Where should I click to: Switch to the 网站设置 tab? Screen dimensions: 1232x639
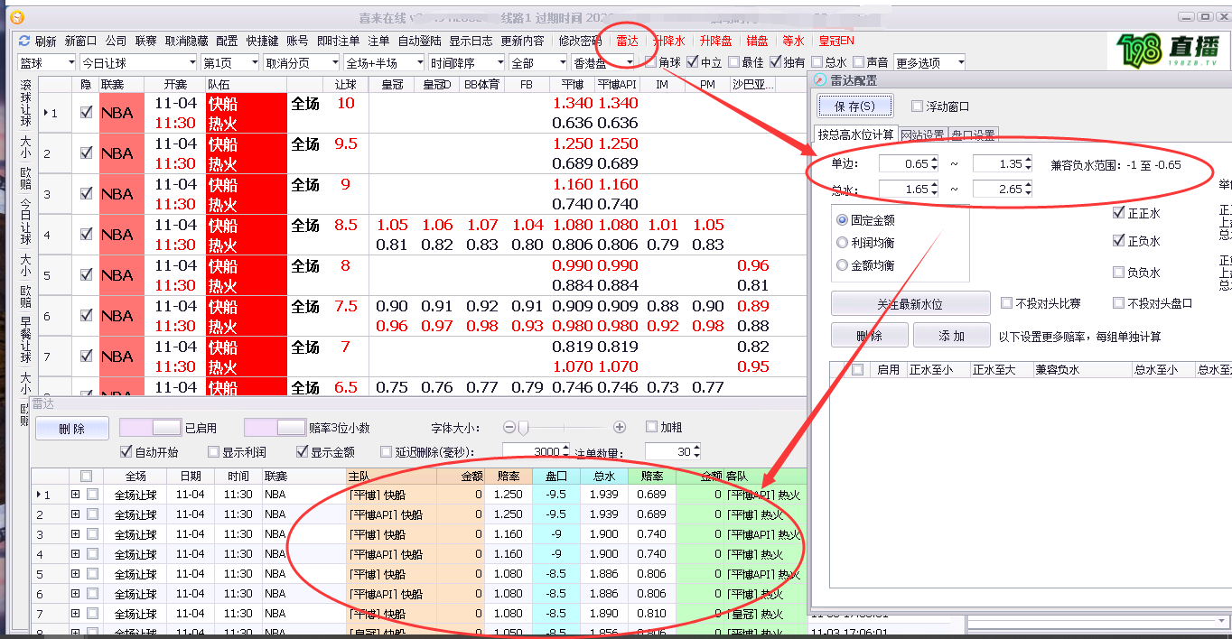[x=921, y=134]
